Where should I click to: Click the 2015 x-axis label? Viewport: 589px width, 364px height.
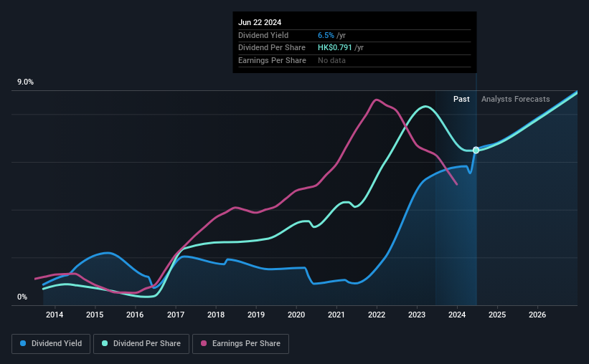point(95,315)
